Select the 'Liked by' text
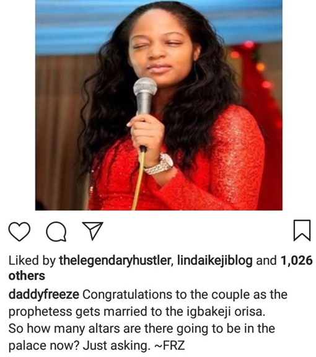Image resolution: width=316 pixels, height=357 pixels. [32, 261]
